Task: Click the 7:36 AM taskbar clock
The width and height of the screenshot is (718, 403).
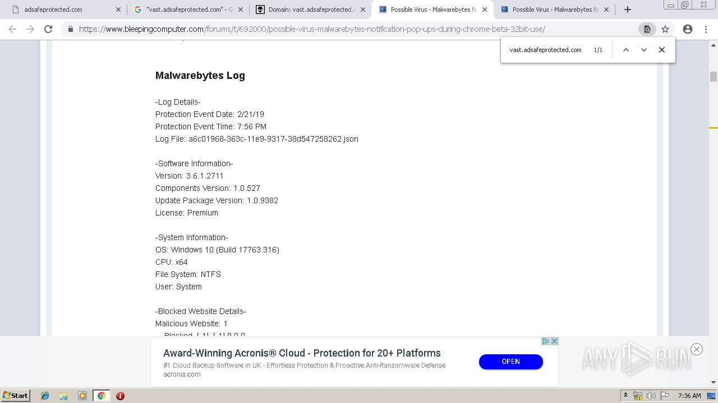Action: point(689,396)
